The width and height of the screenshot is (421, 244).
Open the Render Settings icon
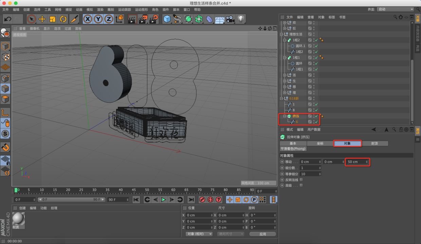154,19
